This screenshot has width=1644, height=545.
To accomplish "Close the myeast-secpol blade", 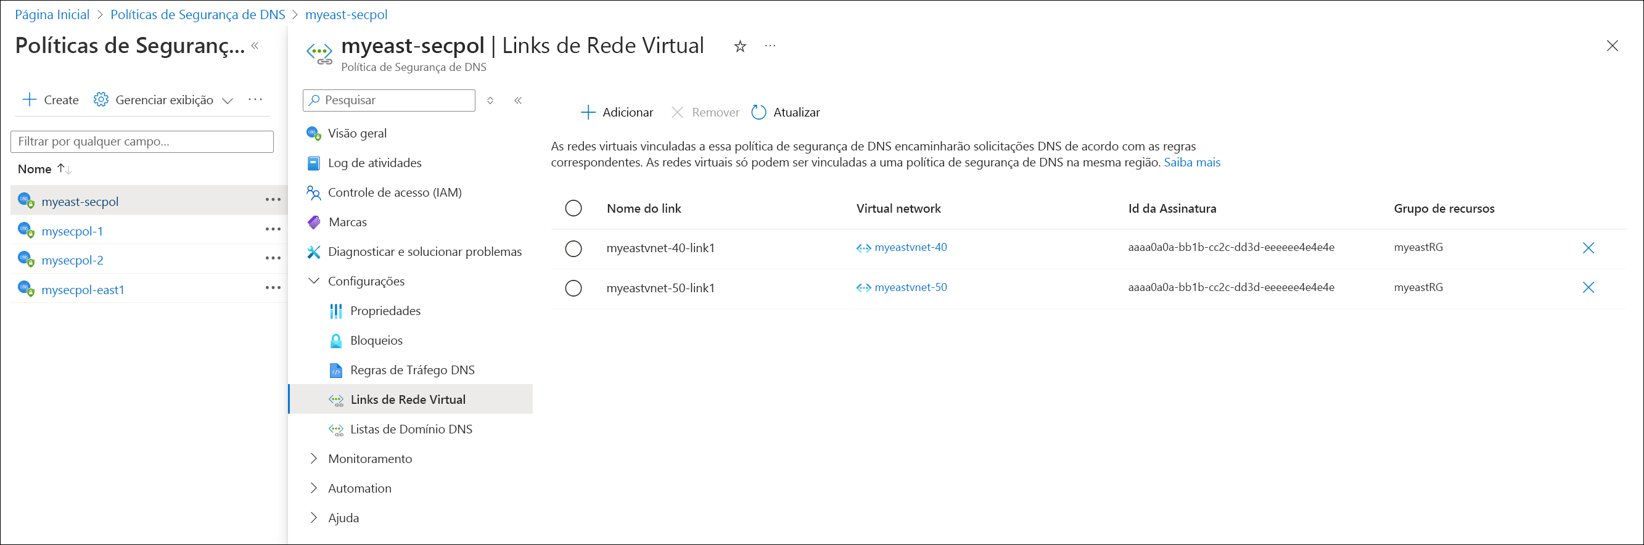I will tap(1612, 46).
